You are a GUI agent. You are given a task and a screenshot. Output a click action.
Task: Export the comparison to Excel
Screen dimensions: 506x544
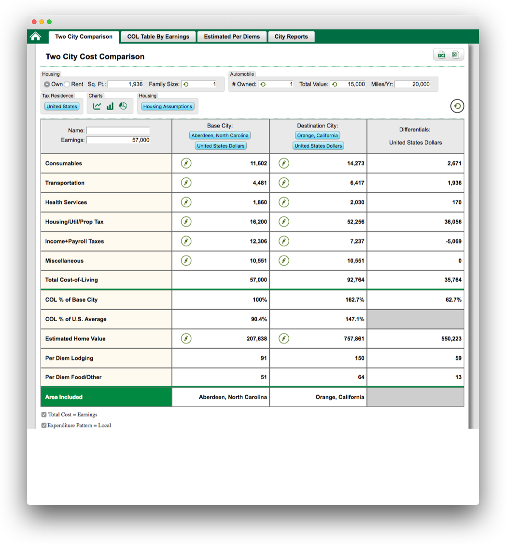coord(455,55)
